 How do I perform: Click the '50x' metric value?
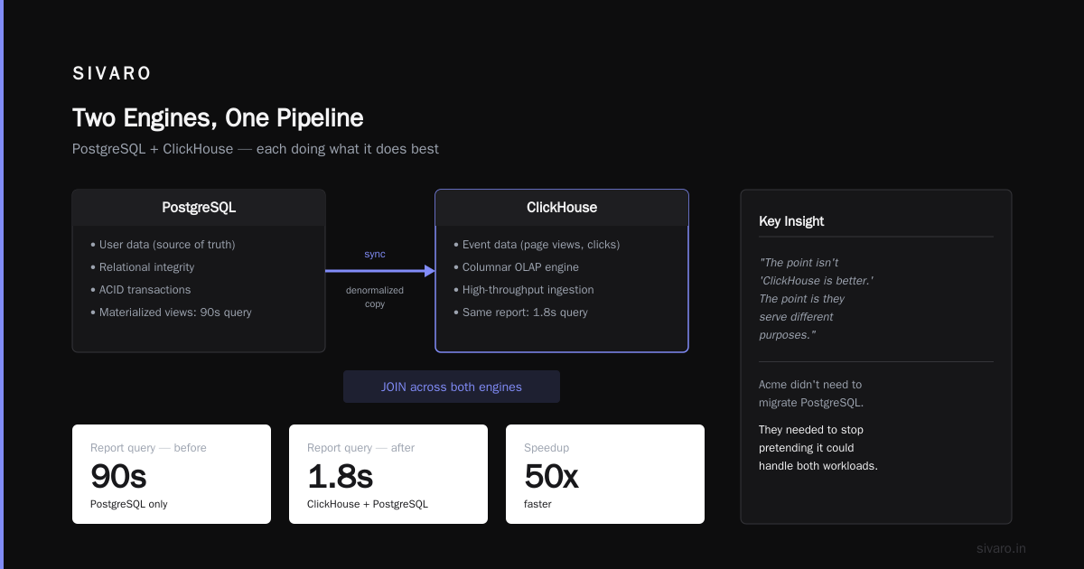click(551, 476)
